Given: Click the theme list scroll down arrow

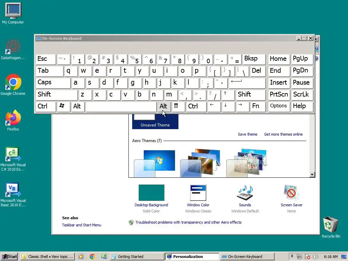Looking at the screenshot, I should [x=312, y=175].
